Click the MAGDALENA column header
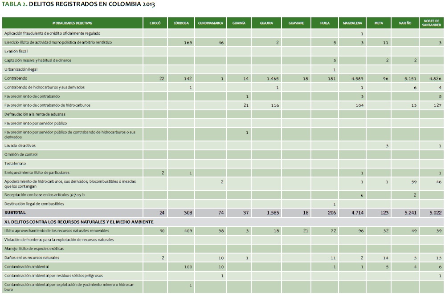 (x=352, y=23)
